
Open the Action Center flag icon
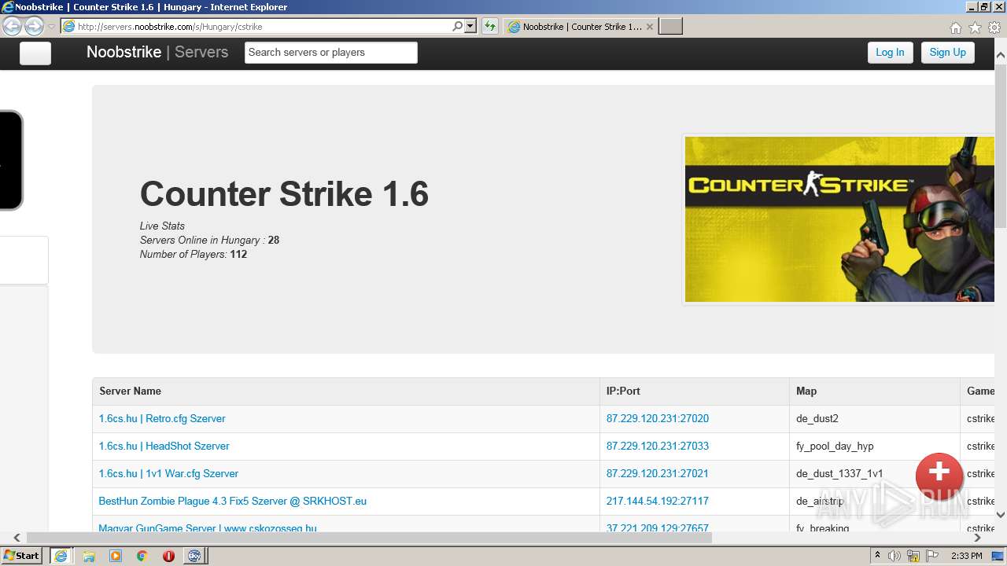coord(932,556)
